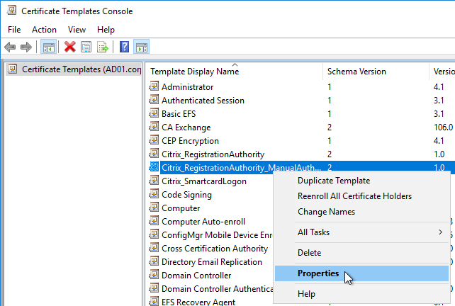Click the red X Delete toolbar icon
The width and height of the screenshot is (455, 306).
[x=70, y=47]
